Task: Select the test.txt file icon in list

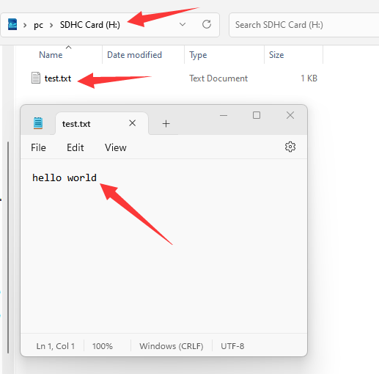Action: pyautogui.click(x=36, y=78)
